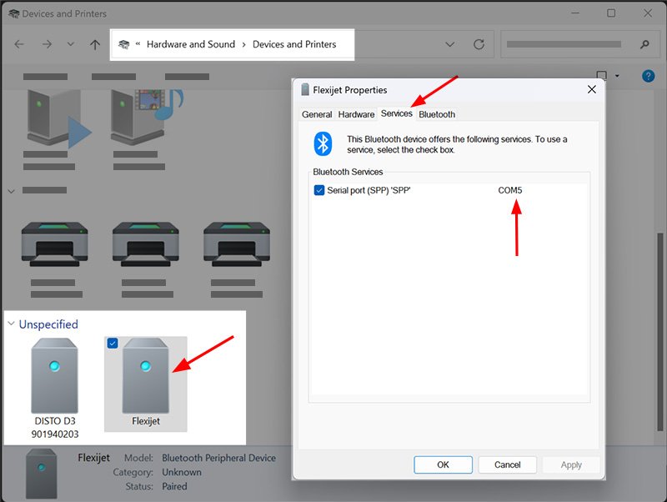Go up one folder level
This screenshot has width=667, height=502.
(x=95, y=44)
